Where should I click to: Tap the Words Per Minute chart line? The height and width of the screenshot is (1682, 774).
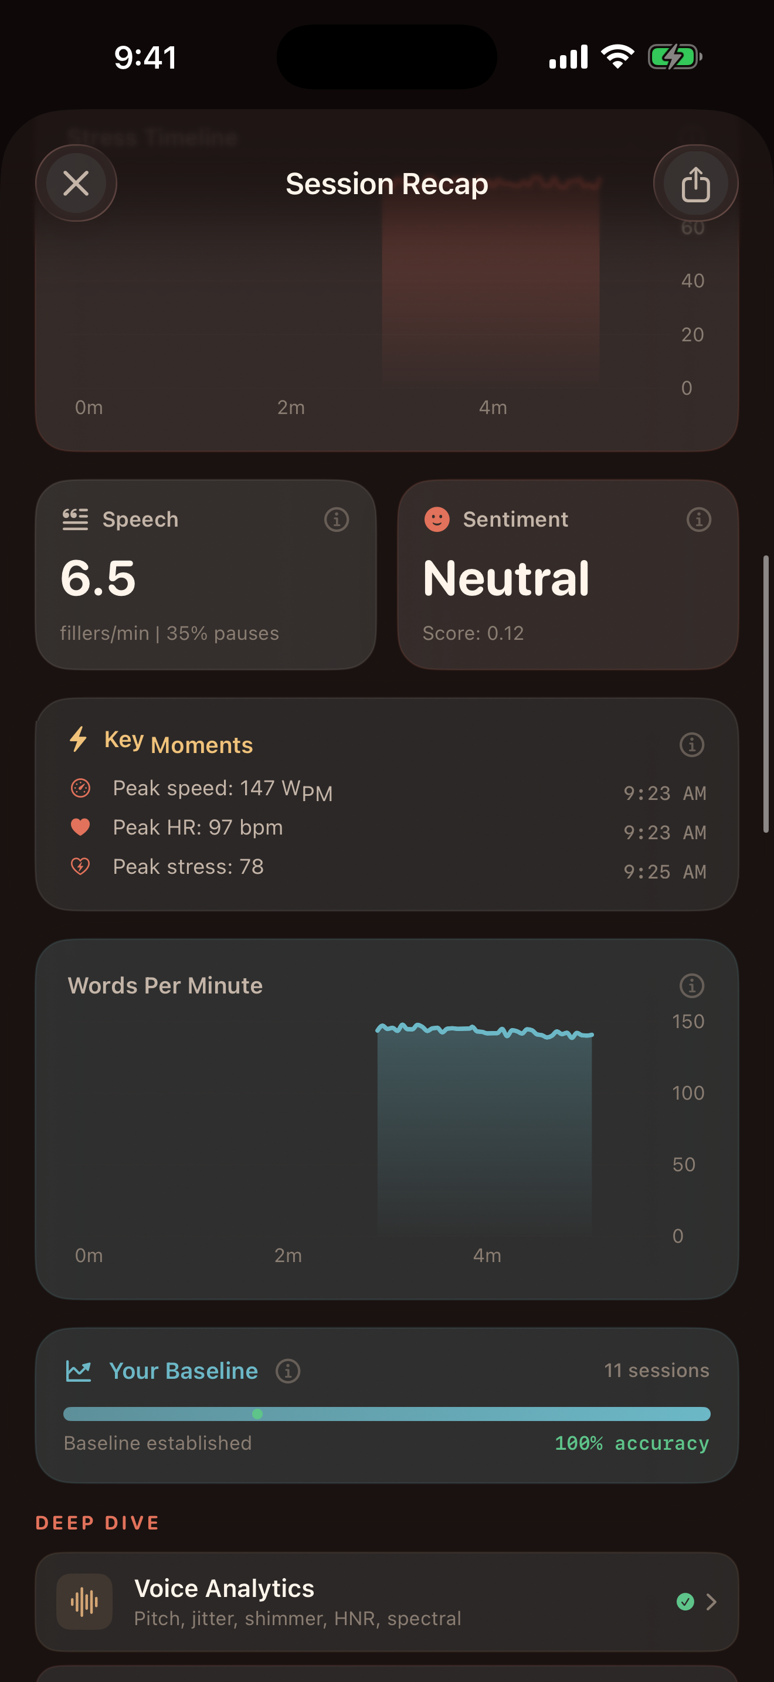484,1030
